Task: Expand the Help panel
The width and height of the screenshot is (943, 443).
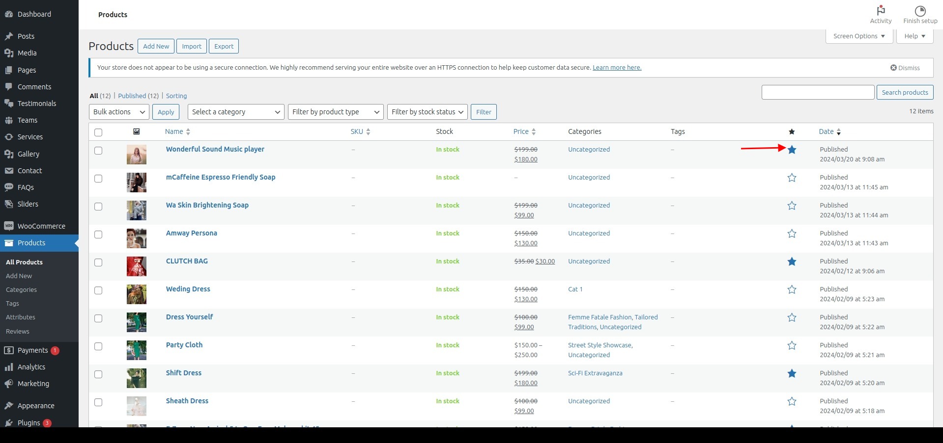Action: point(914,36)
